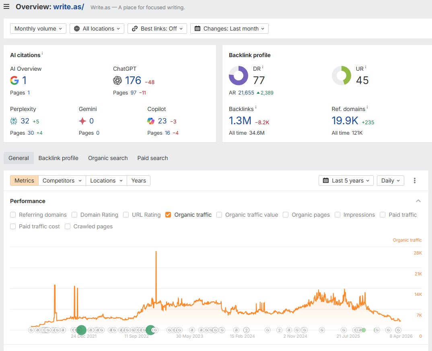Click the large green marker near 11 Sep 2022

click(150, 330)
